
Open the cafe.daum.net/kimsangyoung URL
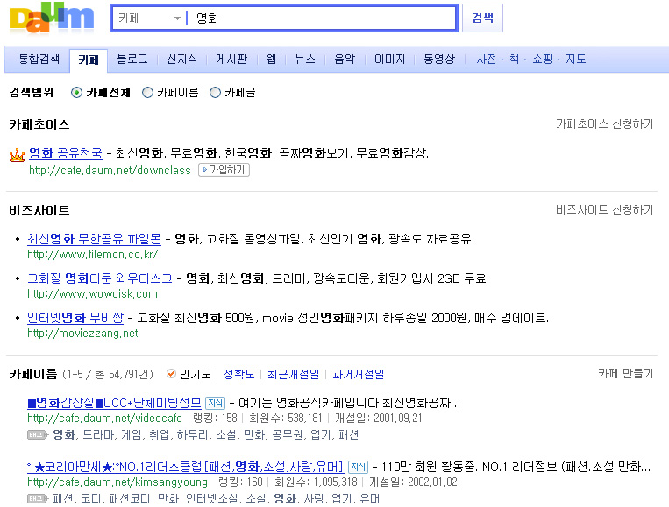coord(117,482)
